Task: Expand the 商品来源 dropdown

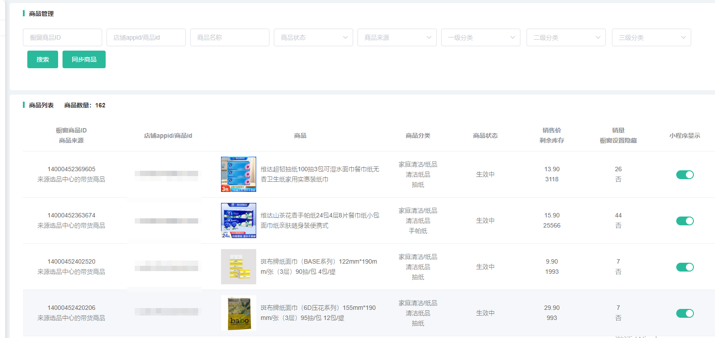Action: (x=397, y=37)
